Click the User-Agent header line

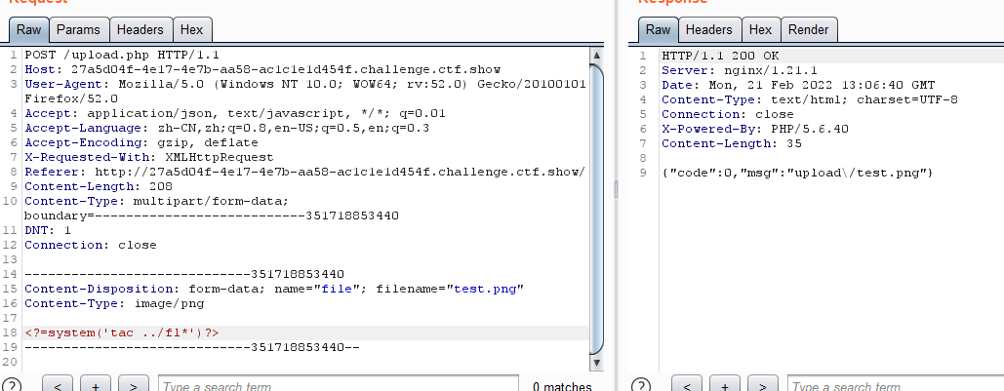pyautogui.click(x=304, y=85)
